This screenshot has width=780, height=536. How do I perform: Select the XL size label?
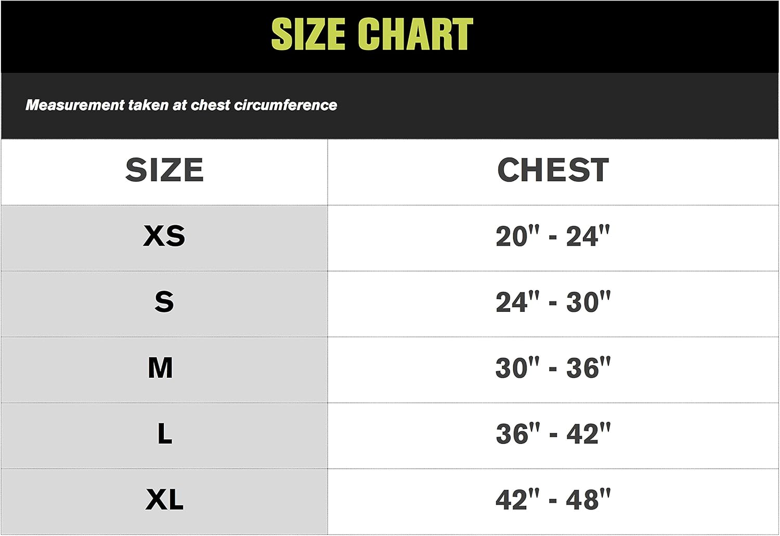click(x=164, y=500)
